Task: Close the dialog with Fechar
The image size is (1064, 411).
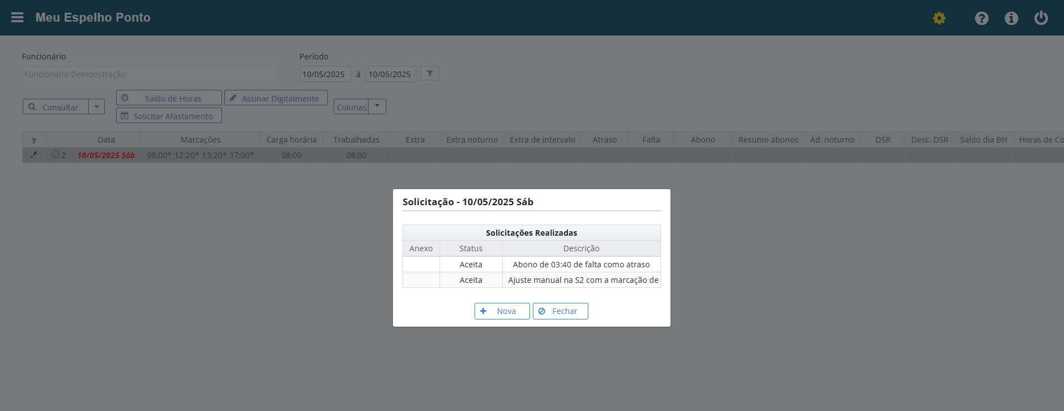Action: click(560, 311)
